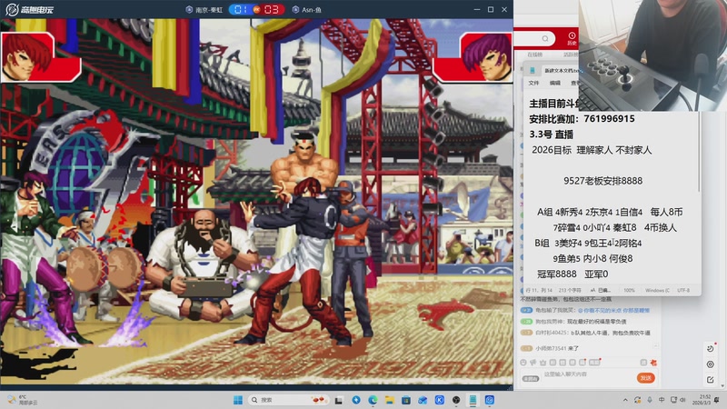Open Microsoft Store icon in taskbar

(x=405, y=400)
